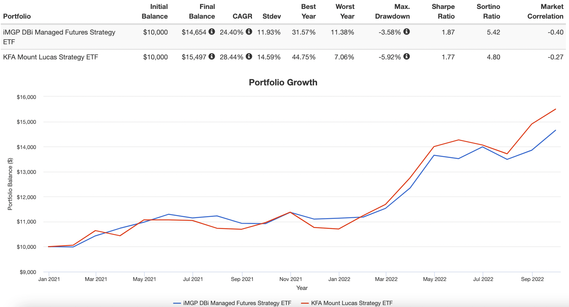The width and height of the screenshot is (569, 307).
Task: Click the $13,000 y-axis label
Action: point(26,172)
